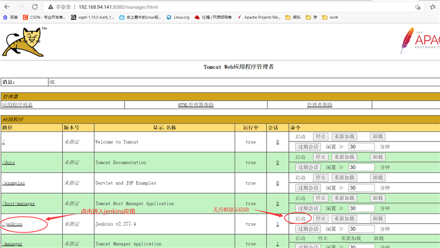
Task: Stop the Tomcat Documentation app
Action: (x=320, y=157)
